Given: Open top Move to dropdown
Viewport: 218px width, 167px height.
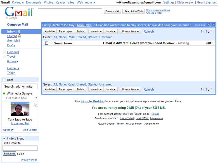Looking at the screenshot, I should click(96, 32).
